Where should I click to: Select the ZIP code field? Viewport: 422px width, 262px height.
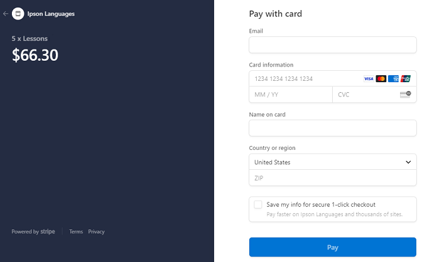[333, 177]
